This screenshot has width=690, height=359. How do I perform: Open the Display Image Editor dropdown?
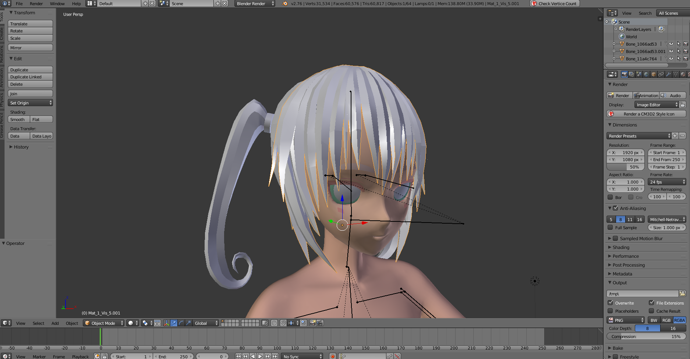click(657, 105)
